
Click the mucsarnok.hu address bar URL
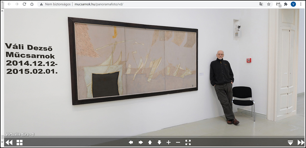tap(99, 4)
